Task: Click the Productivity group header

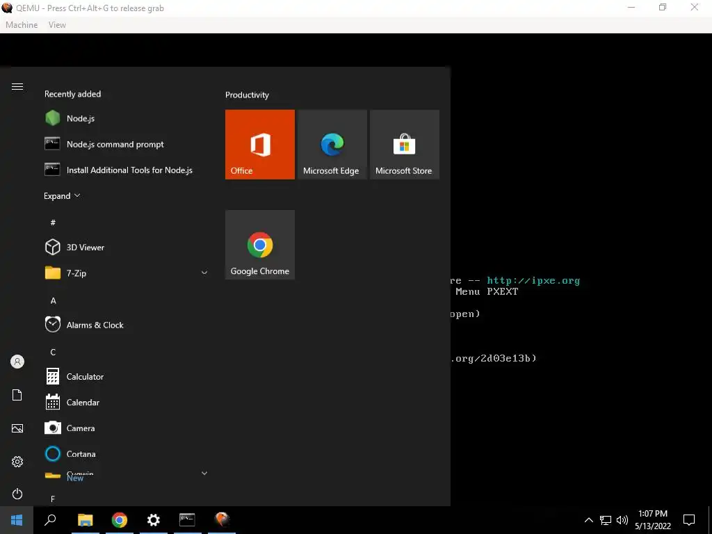Action: click(x=247, y=95)
